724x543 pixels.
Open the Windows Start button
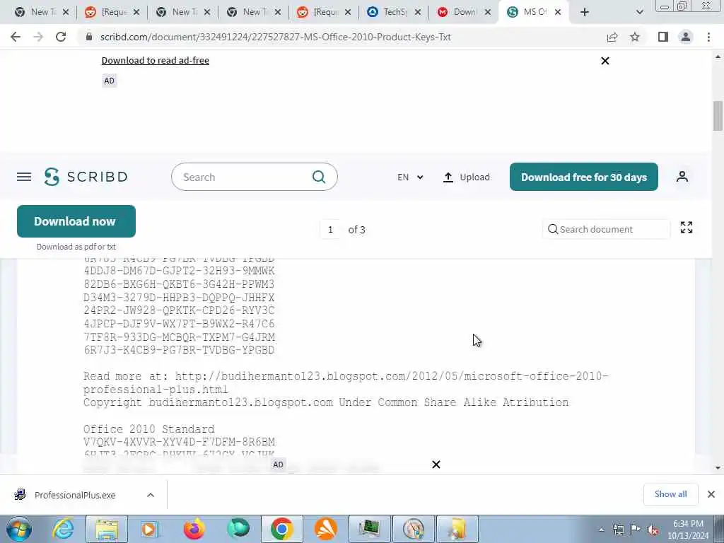tap(18, 529)
